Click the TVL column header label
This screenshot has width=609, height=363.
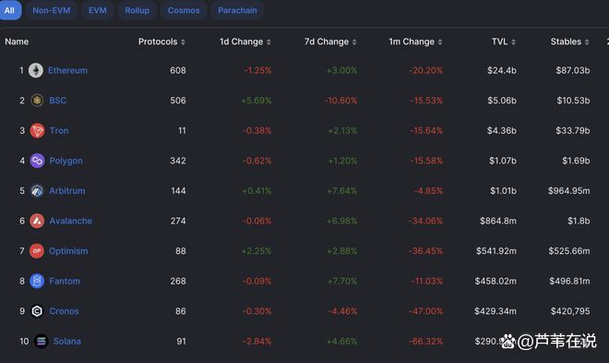tap(499, 42)
